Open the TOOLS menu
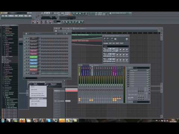The height and width of the screenshot is (134, 179). tap(26, 16)
